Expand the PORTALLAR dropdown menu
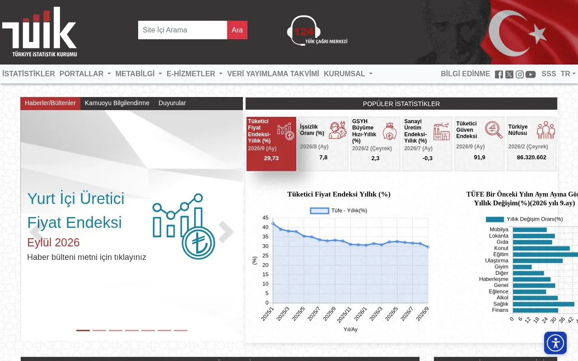 85,74
